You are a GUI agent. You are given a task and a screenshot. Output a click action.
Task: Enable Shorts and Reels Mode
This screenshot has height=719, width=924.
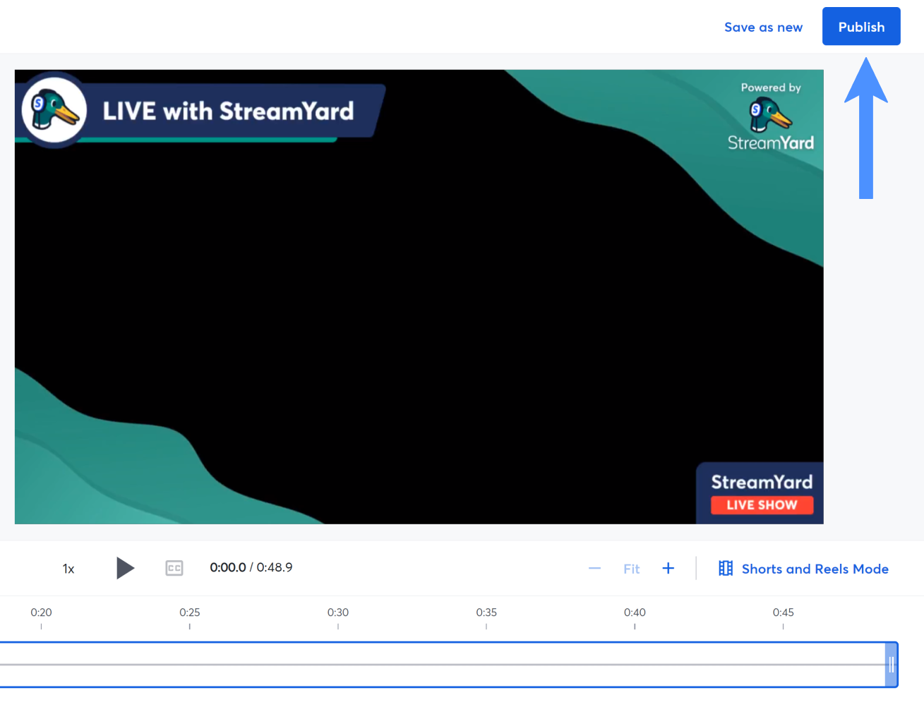[803, 569]
